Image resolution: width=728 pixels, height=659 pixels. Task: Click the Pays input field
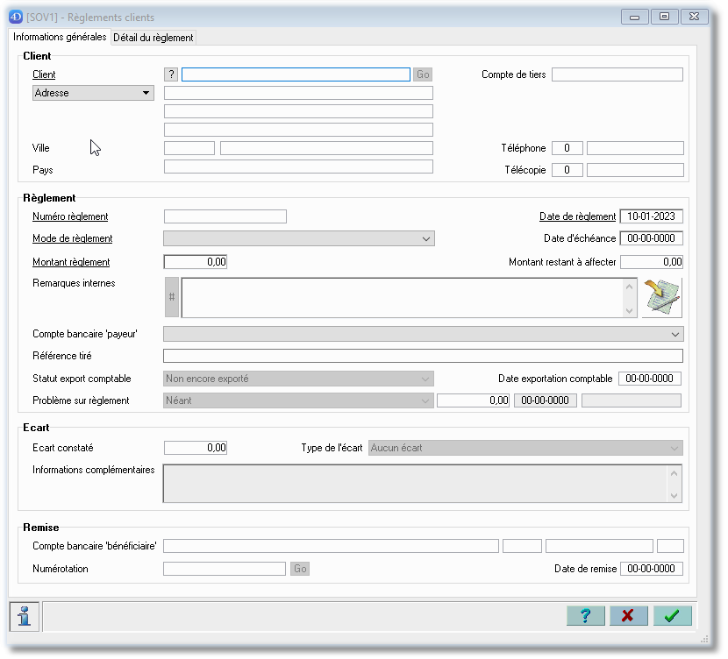(x=298, y=167)
